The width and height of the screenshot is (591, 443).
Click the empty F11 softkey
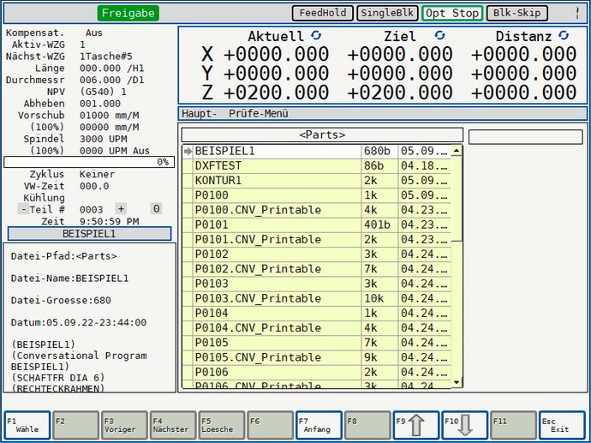(513, 425)
